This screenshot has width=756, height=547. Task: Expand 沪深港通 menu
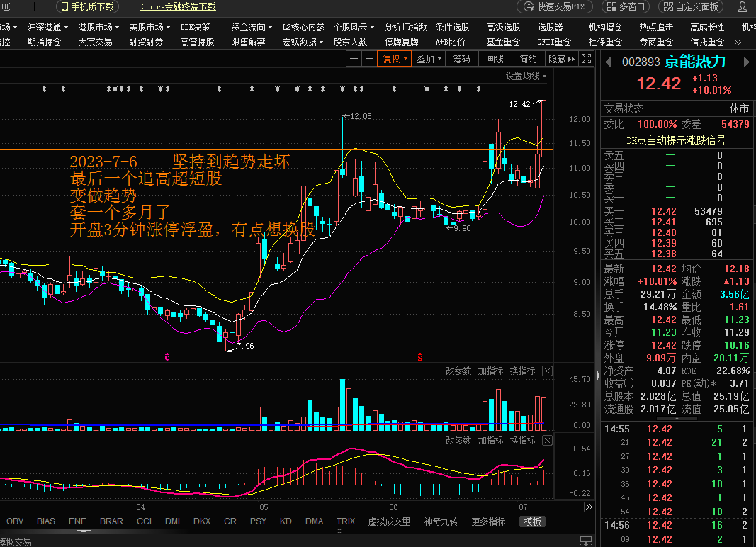tap(47, 27)
